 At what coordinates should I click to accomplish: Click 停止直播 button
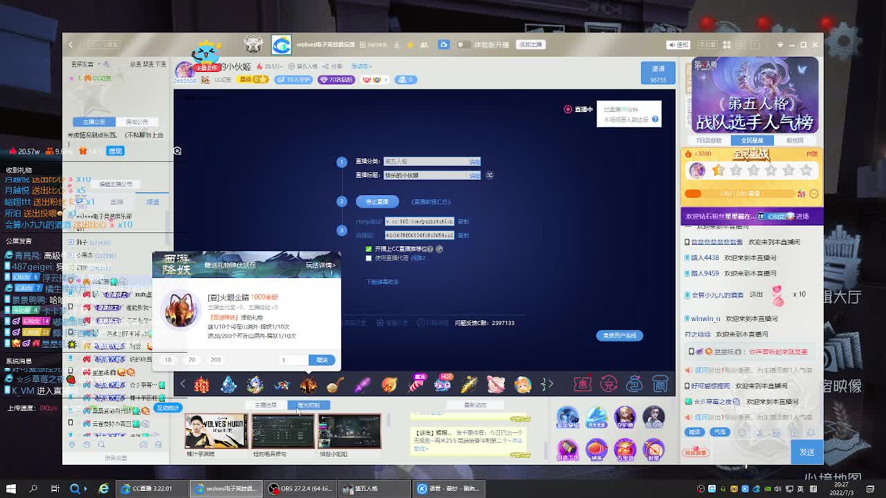click(377, 201)
